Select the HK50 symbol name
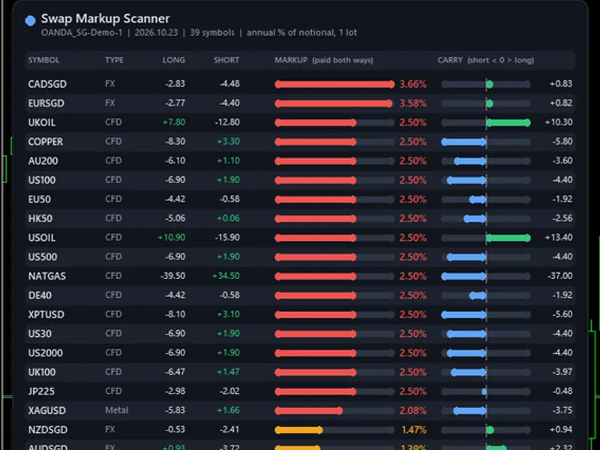The width and height of the screenshot is (600, 450). point(40,218)
